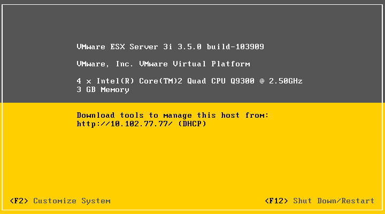Click the 3.5.0 version number
Image resolution: width=385 pixels, height=214 pixels.
click(189, 47)
